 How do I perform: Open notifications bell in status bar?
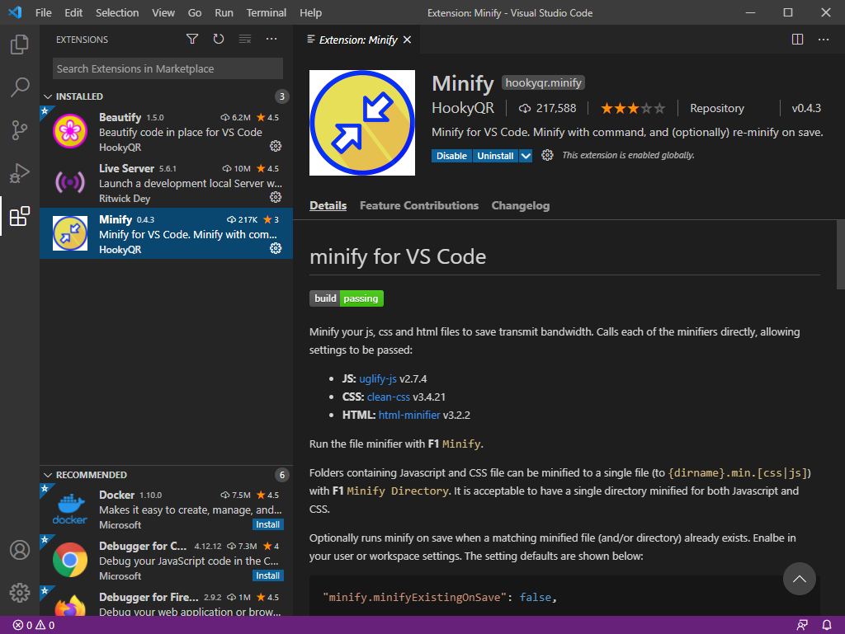pyautogui.click(x=827, y=626)
